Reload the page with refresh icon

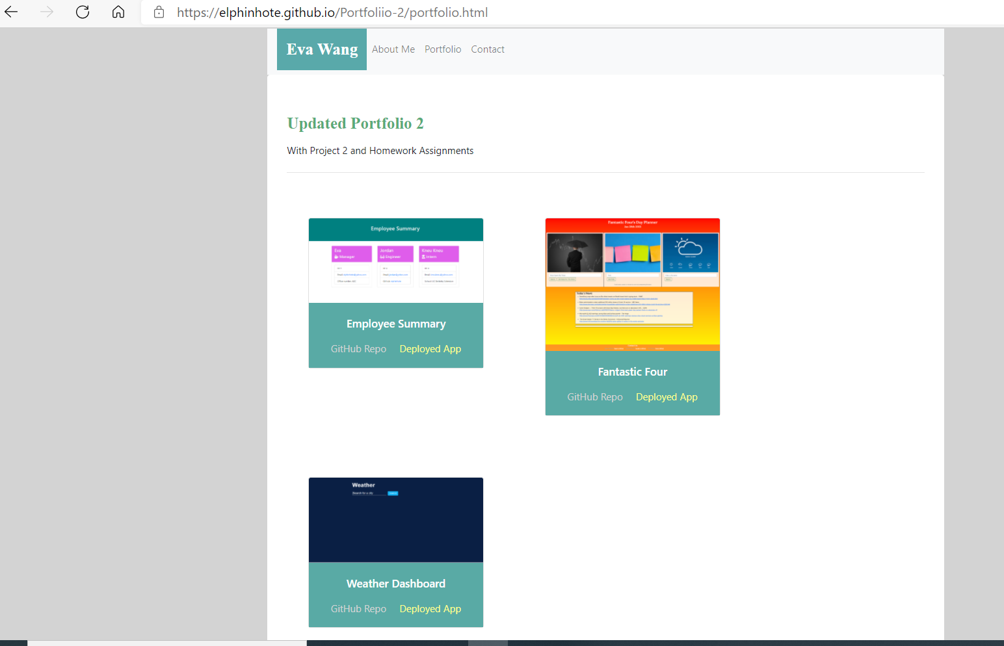(83, 12)
